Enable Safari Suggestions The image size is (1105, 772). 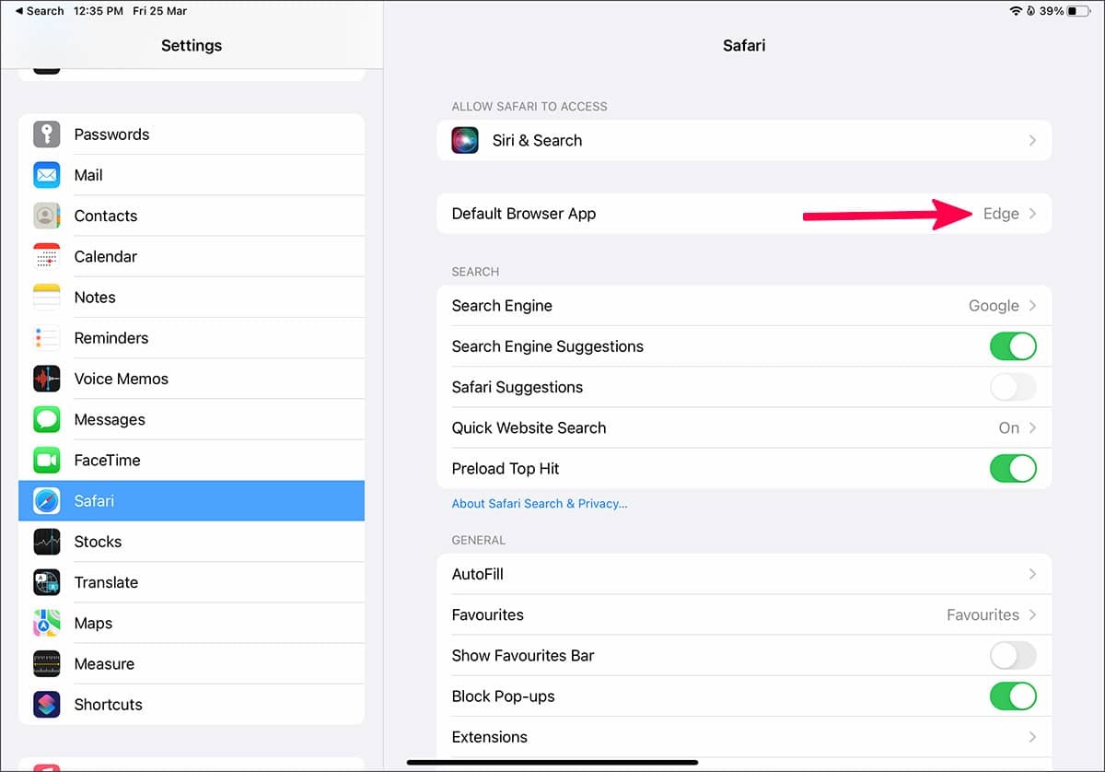[1013, 387]
